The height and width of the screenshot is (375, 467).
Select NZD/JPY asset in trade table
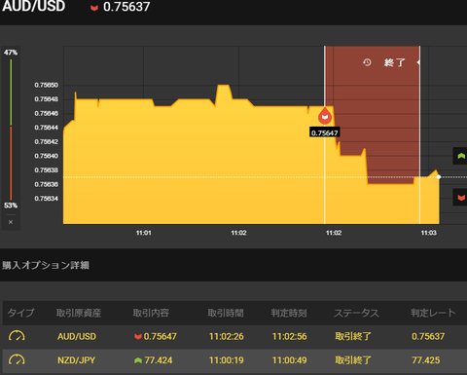click(77, 360)
